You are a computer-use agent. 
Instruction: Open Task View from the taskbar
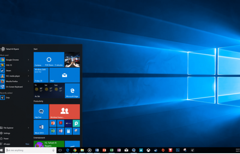60,150
